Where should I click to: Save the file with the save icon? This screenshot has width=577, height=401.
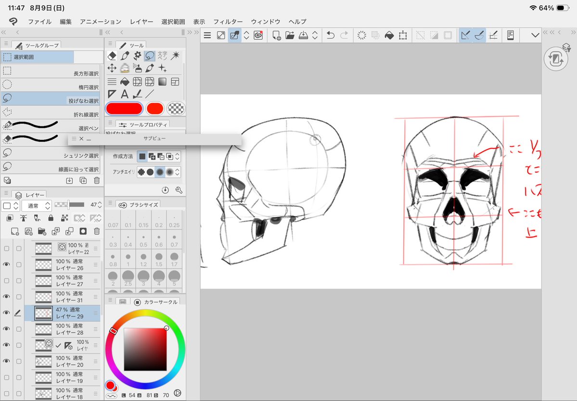pyautogui.click(x=303, y=35)
